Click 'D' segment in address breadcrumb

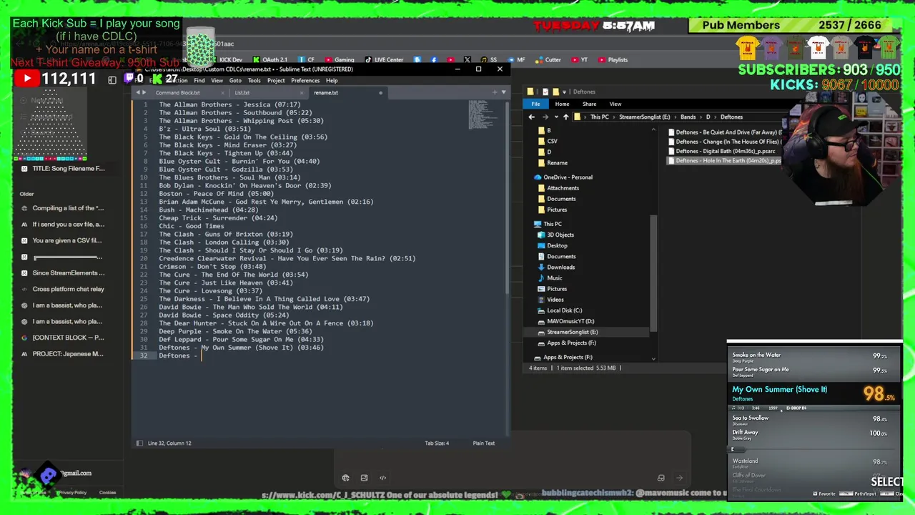(x=708, y=117)
